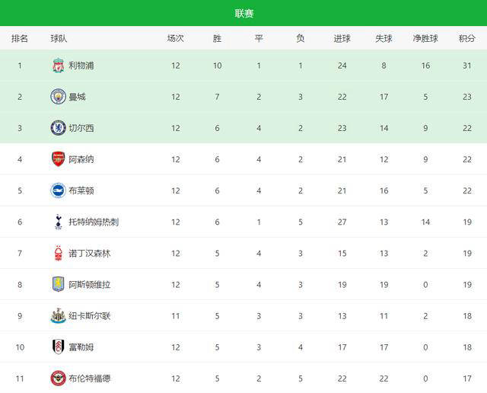Open the 托特纳姆热刺 team link
This screenshot has height=393, width=487.
(x=94, y=222)
